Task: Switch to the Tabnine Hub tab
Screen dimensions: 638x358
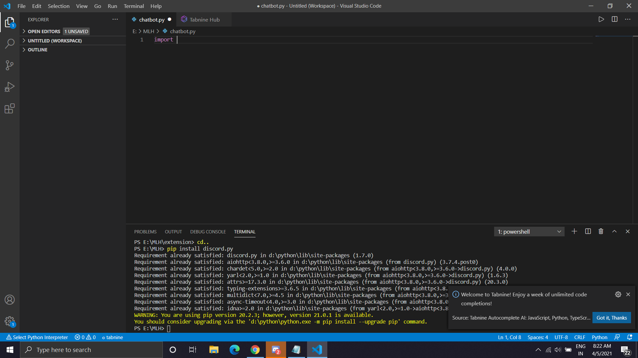Action: coord(204,20)
